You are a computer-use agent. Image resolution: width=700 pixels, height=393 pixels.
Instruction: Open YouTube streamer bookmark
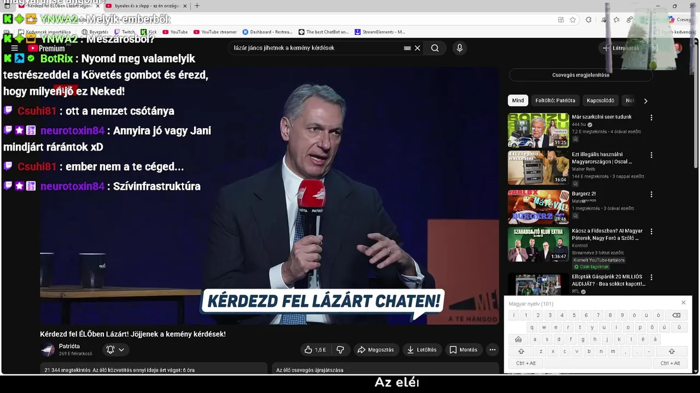[x=215, y=32]
